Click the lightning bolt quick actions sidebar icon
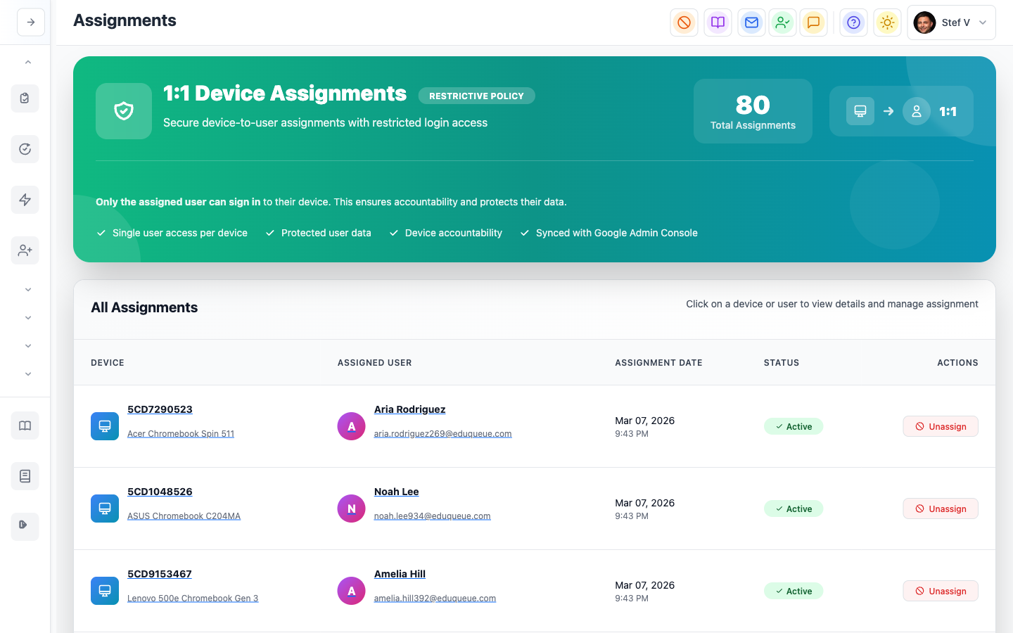Viewport: 1013px width, 633px height. click(25, 200)
